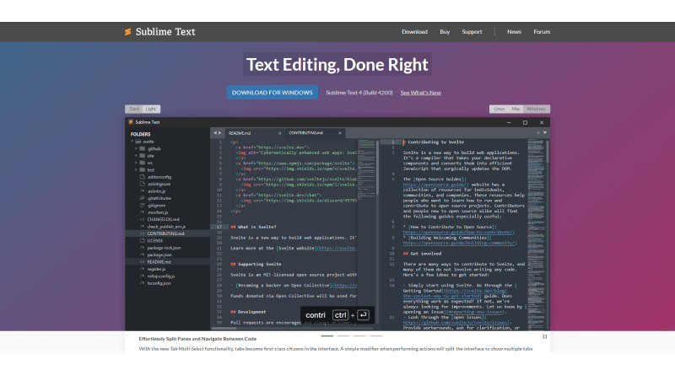Jump to the fourth carousel slide indicator
This screenshot has height=375, width=675.
375,336
